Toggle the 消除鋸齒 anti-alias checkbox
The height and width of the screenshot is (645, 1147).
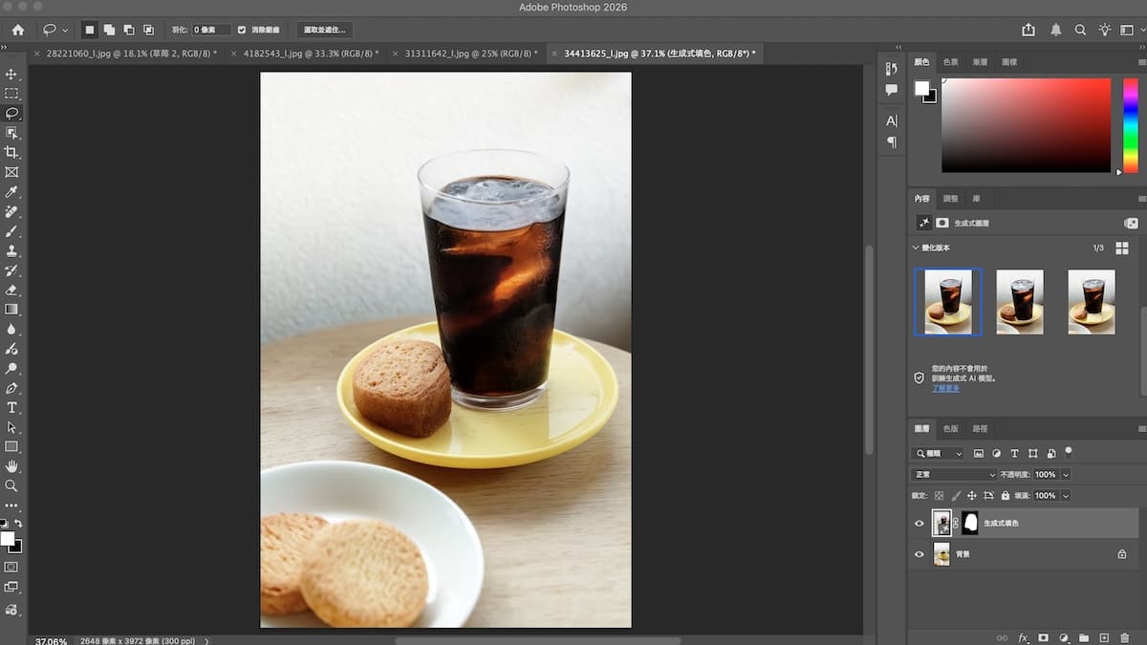click(242, 30)
